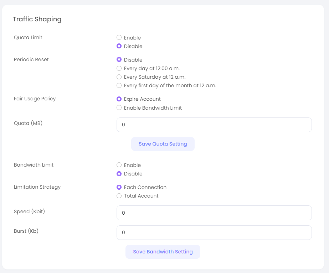
Task: Choose reset every Saturday at 12 a.m.
Action: pos(119,77)
